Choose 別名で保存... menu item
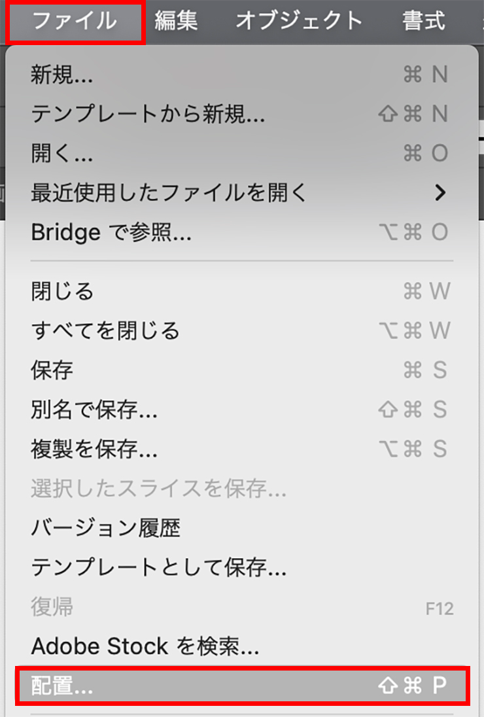Screen dimensions: 484x717 coord(94,410)
